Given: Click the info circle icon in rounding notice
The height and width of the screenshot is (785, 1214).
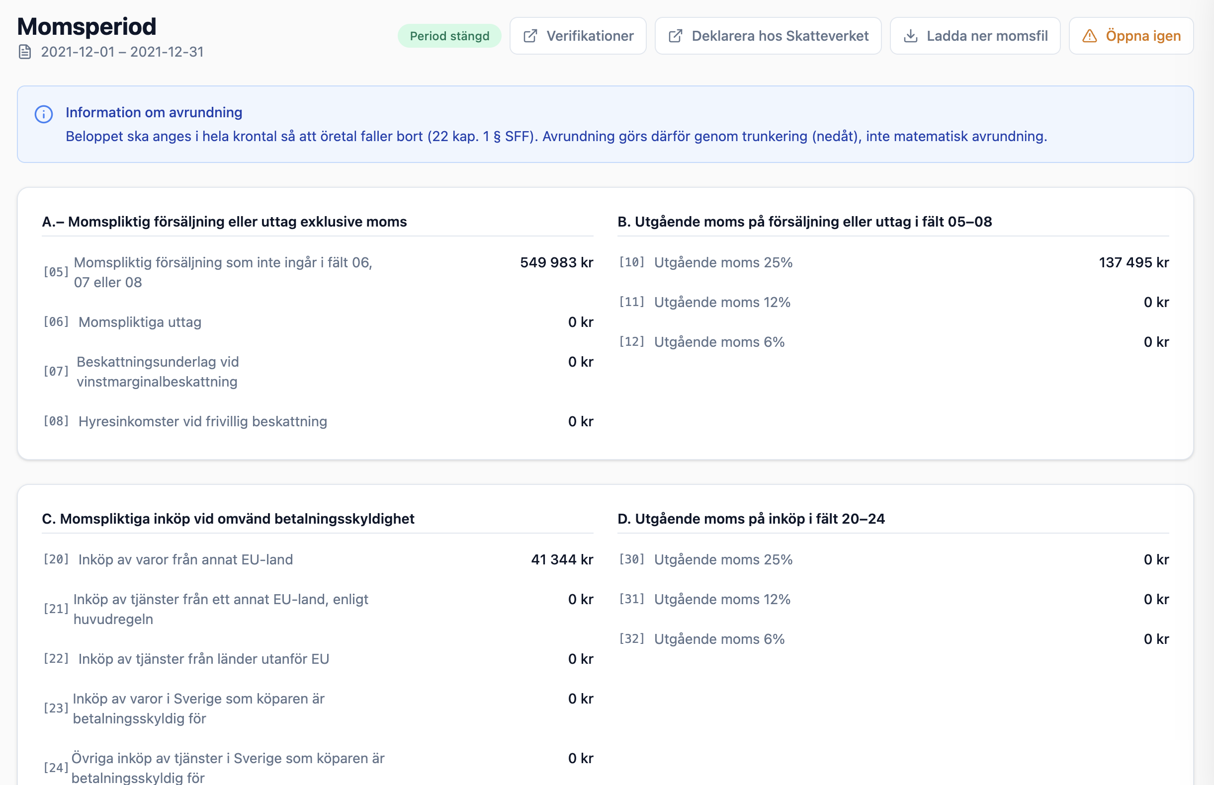Looking at the screenshot, I should click(x=44, y=114).
